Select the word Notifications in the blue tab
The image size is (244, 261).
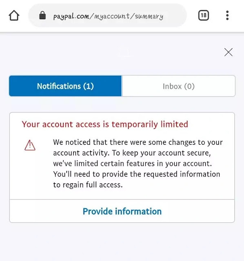click(59, 86)
